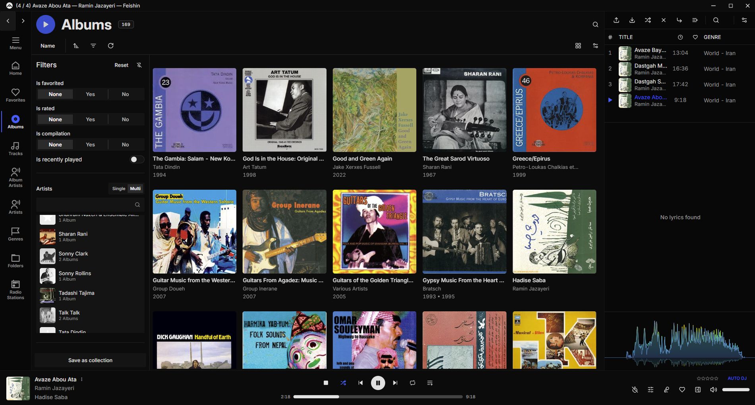The width and height of the screenshot is (755, 405).
Task: Enable the Is recently played switch
Action: tap(137, 160)
